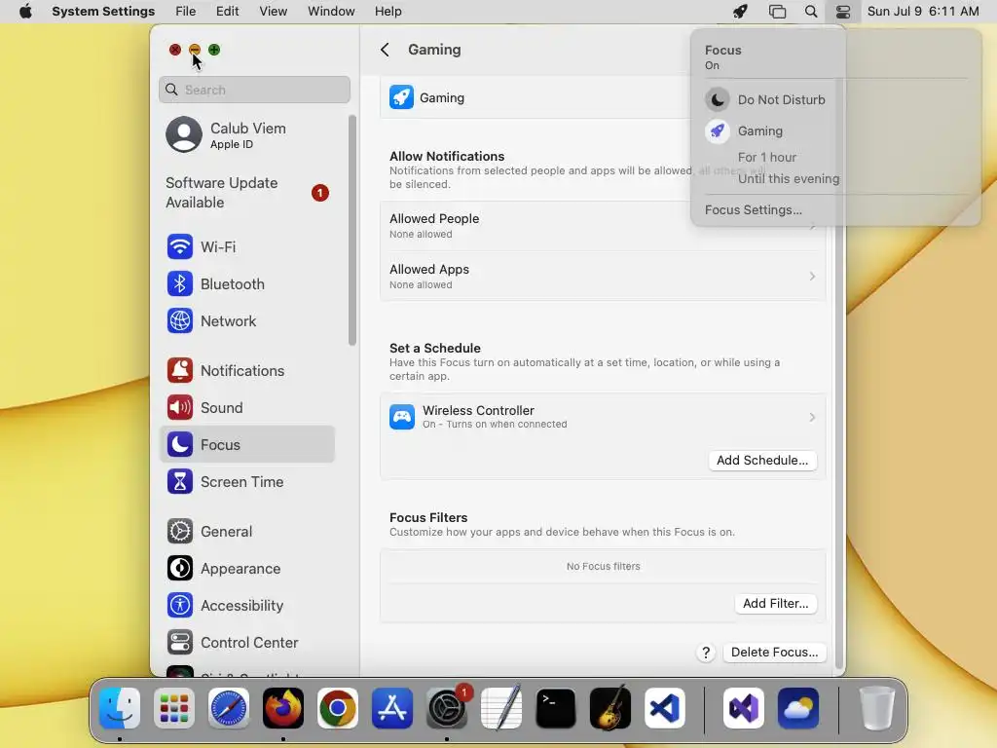The width and height of the screenshot is (997, 748).
Task: Click the Focus rocket icon in menu bar
Action: pyautogui.click(x=740, y=12)
